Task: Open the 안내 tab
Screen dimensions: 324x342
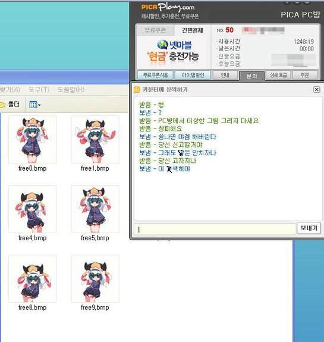Action: pyautogui.click(x=225, y=76)
